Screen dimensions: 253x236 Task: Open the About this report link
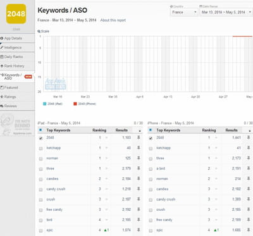coord(113,20)
